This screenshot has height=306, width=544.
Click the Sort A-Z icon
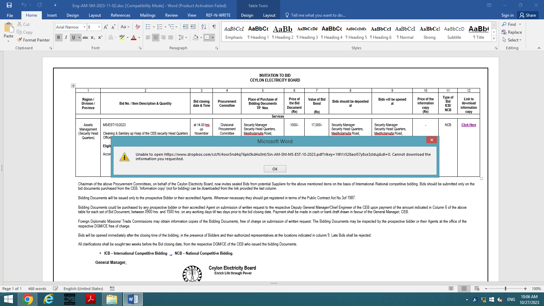point(204,27)
